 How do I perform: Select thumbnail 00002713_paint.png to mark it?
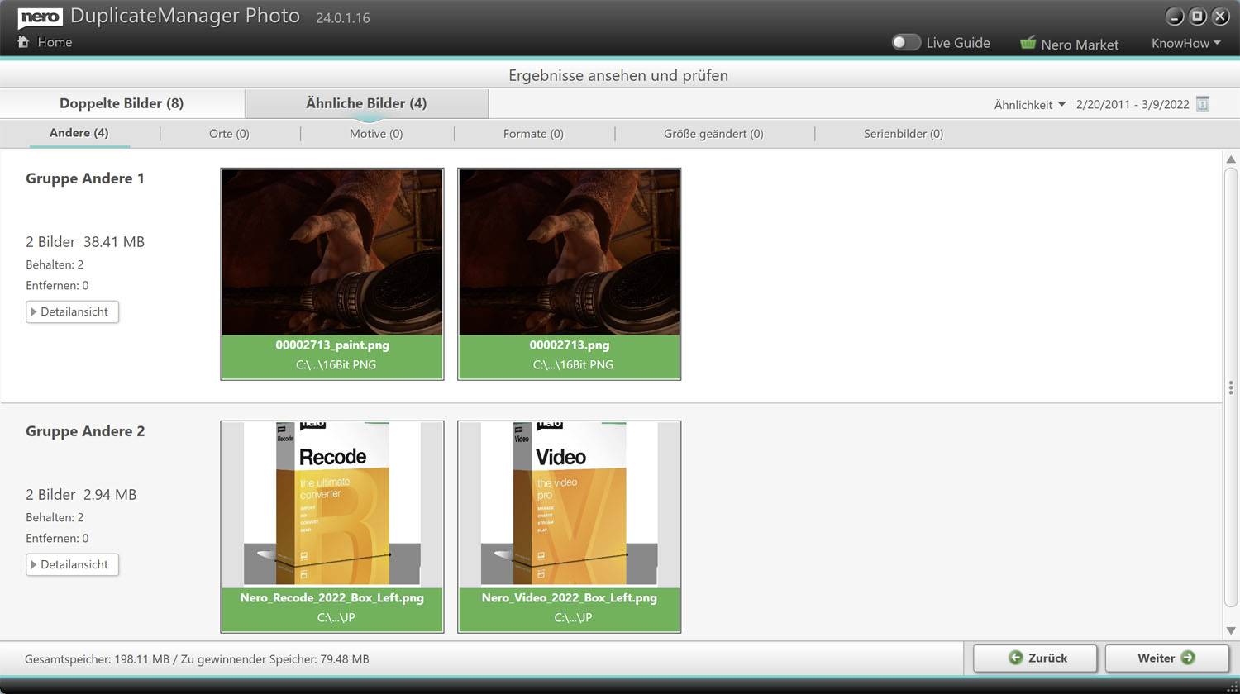click(331, 252)
